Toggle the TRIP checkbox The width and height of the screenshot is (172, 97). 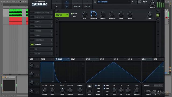pos(104,91)
